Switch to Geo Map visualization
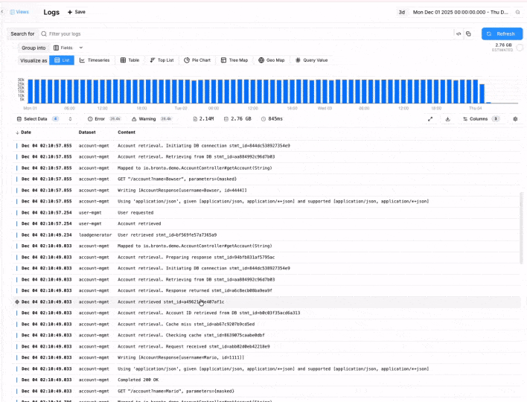The image size is (527, 402). click(x=272, y=60)
